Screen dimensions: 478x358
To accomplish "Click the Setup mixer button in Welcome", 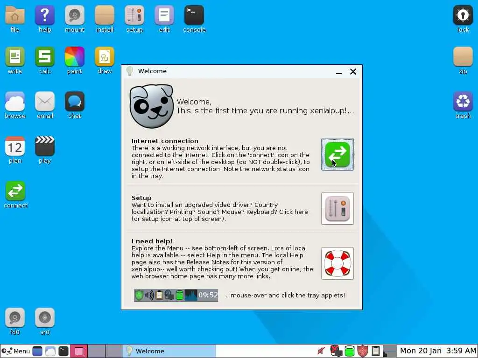I will pos(337,208).
